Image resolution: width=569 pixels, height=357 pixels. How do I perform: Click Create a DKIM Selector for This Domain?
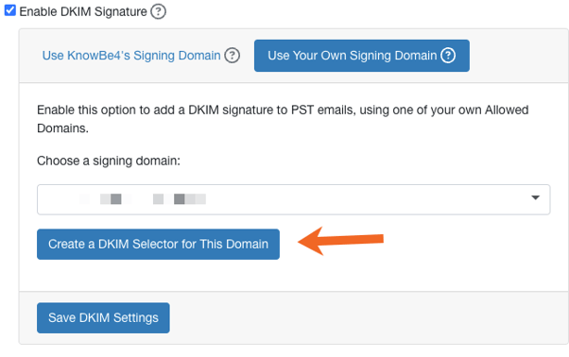coord(158,244)
